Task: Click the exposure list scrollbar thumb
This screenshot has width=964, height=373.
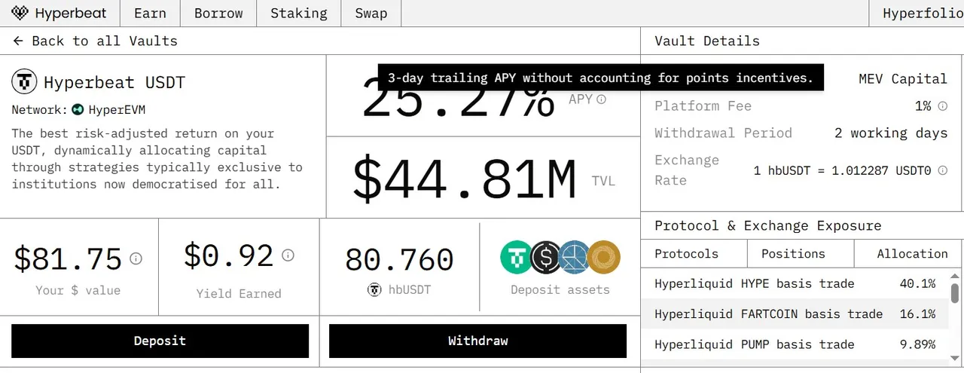Action: [955, 292]
